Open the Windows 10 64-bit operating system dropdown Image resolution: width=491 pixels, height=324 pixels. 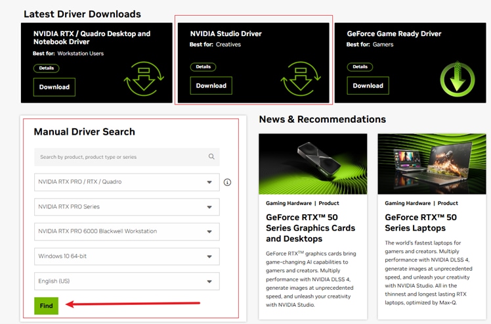127,256
